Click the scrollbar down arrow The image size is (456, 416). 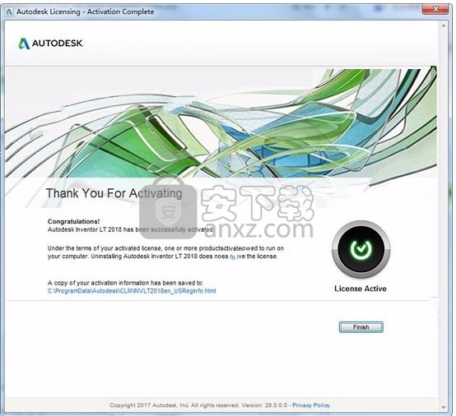coord(444,407)
